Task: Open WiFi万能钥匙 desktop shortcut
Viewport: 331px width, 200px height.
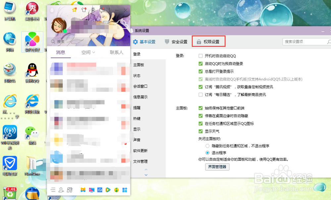Action: point(10,137)
